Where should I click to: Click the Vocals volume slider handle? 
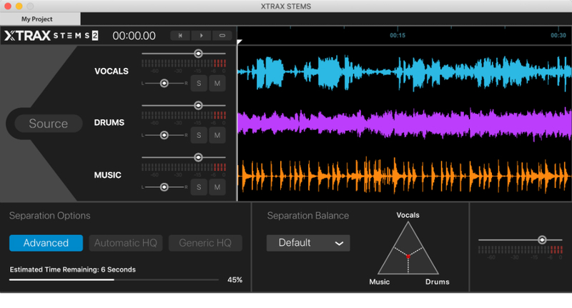[x=198, y=54]
